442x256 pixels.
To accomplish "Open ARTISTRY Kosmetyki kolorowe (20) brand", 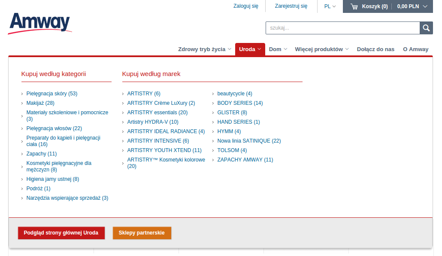I will click(x=166, y=163).
